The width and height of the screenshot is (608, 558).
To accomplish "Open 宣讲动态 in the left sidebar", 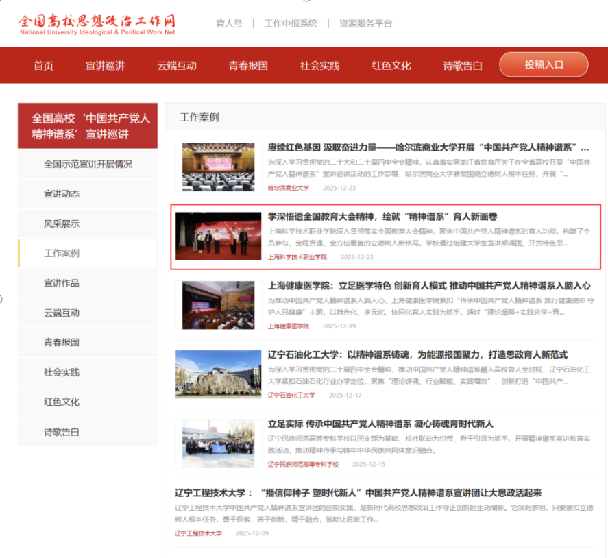I will pos(62,194).
